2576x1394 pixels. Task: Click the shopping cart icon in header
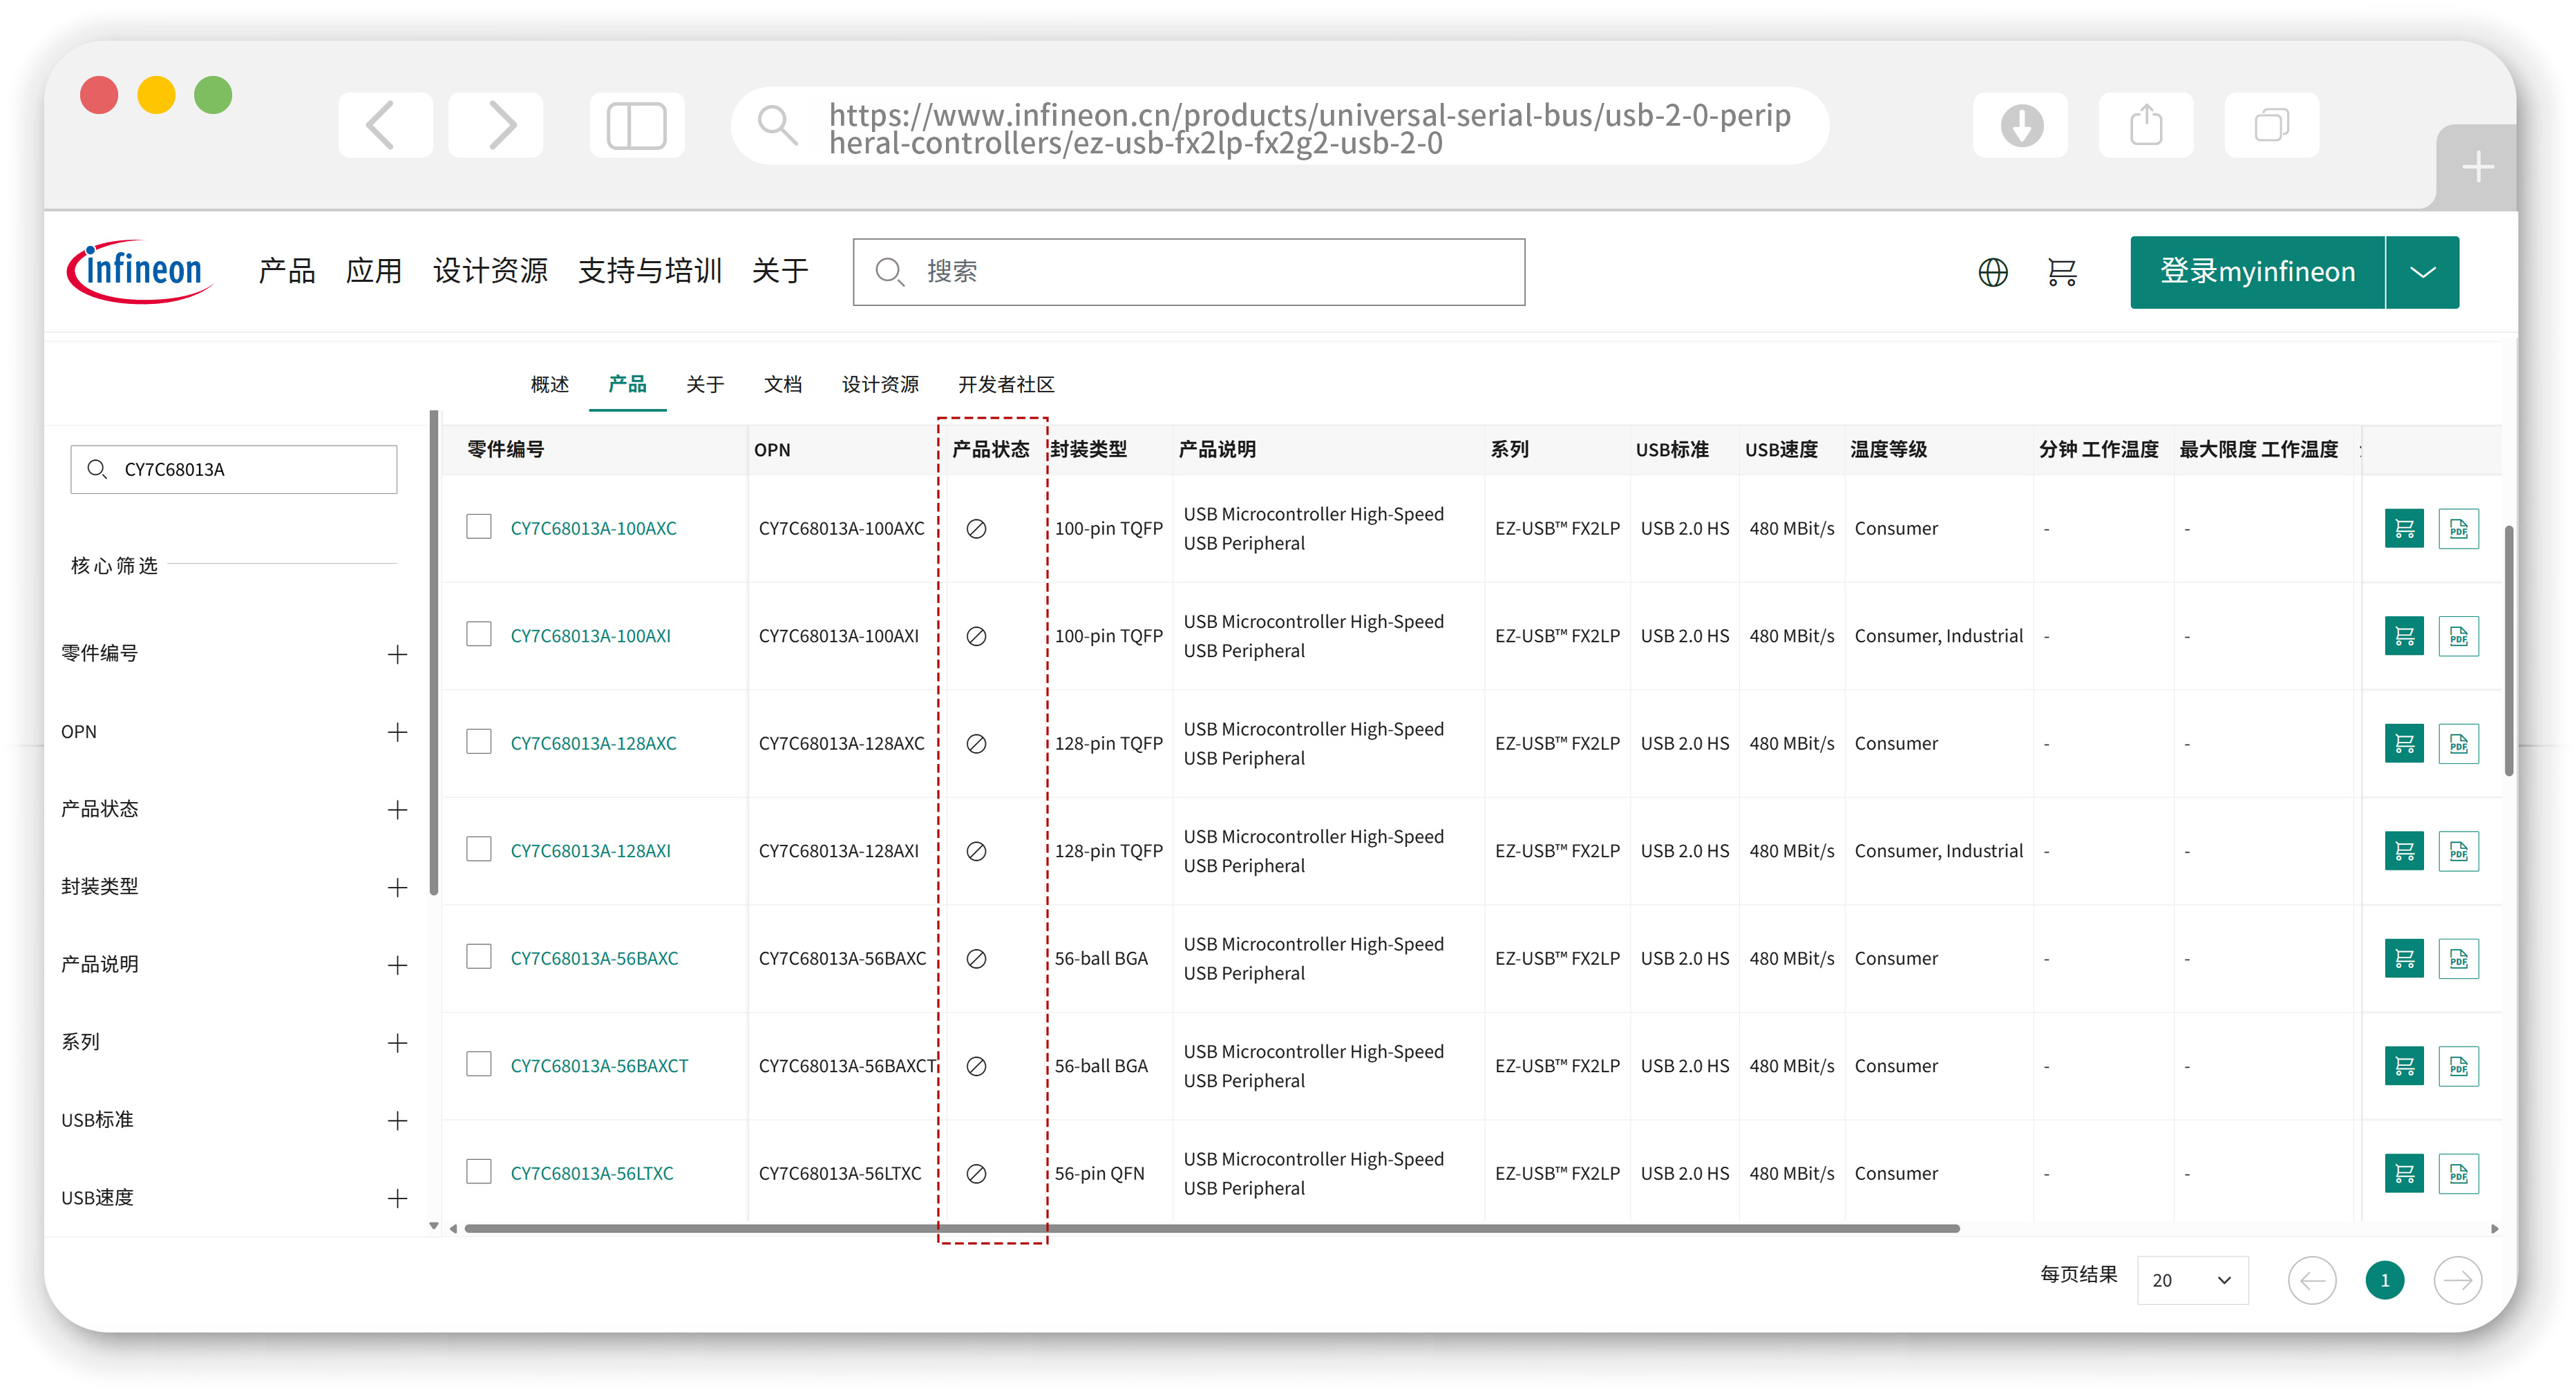[2061, 272]
